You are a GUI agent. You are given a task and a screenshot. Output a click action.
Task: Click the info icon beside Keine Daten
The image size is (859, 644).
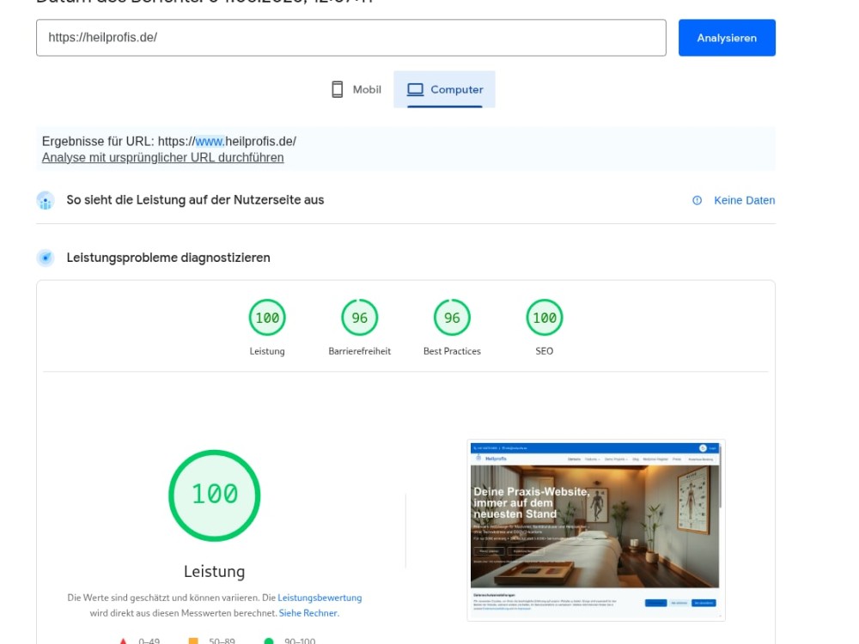click(x=697, y=200)
